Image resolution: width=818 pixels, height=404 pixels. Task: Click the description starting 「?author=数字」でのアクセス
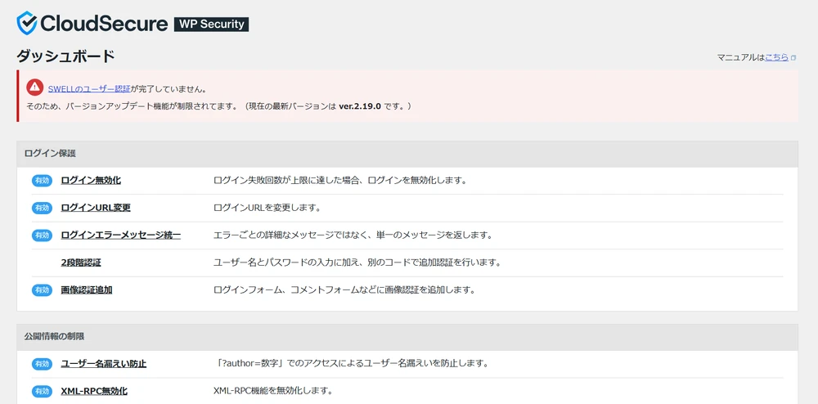[x=351, y=363]
